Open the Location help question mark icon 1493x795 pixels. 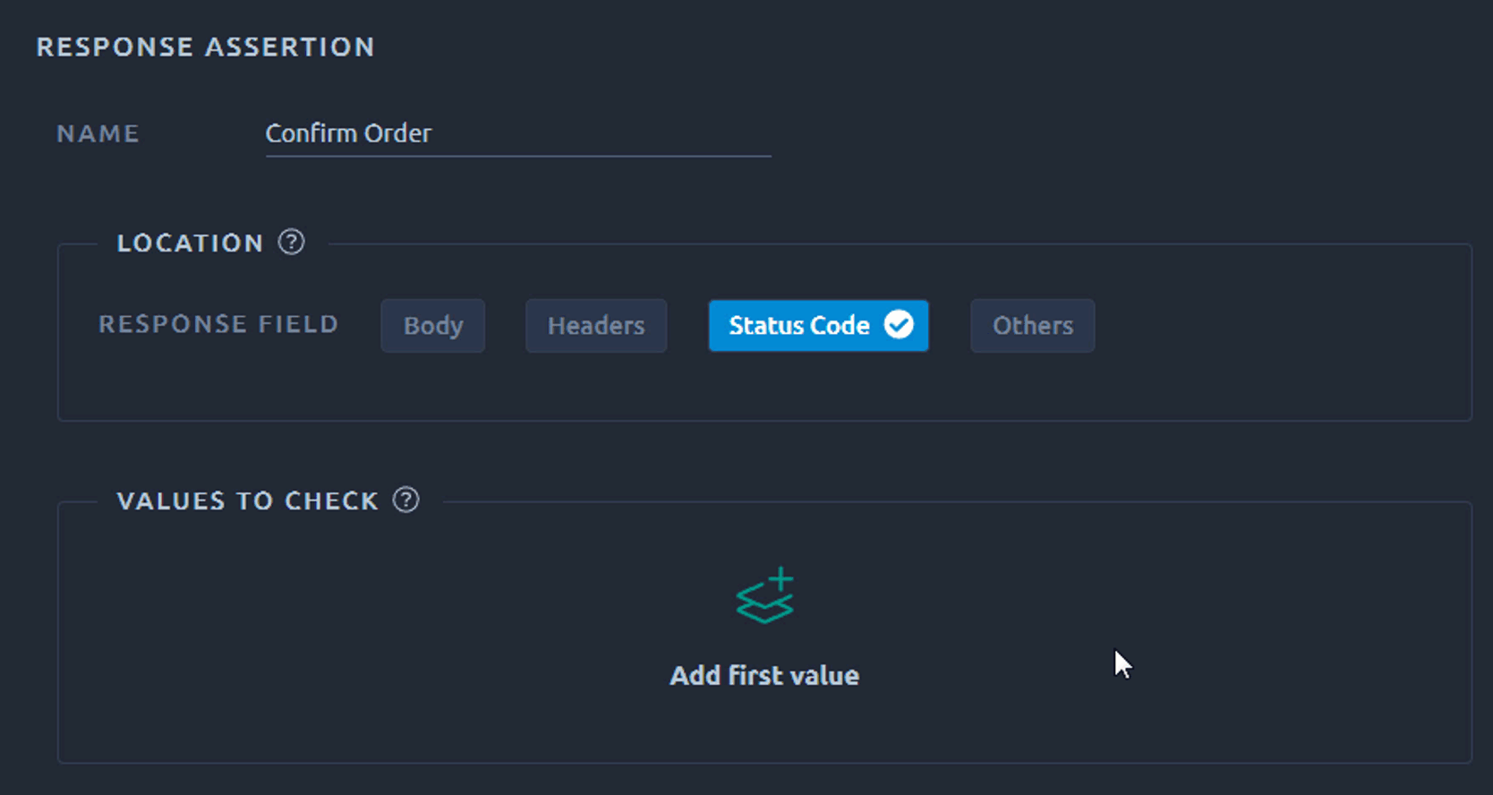[x=291, y=242]
